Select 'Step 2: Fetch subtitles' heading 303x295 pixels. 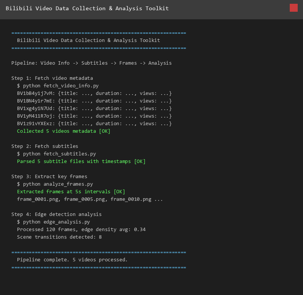(45, 146)
